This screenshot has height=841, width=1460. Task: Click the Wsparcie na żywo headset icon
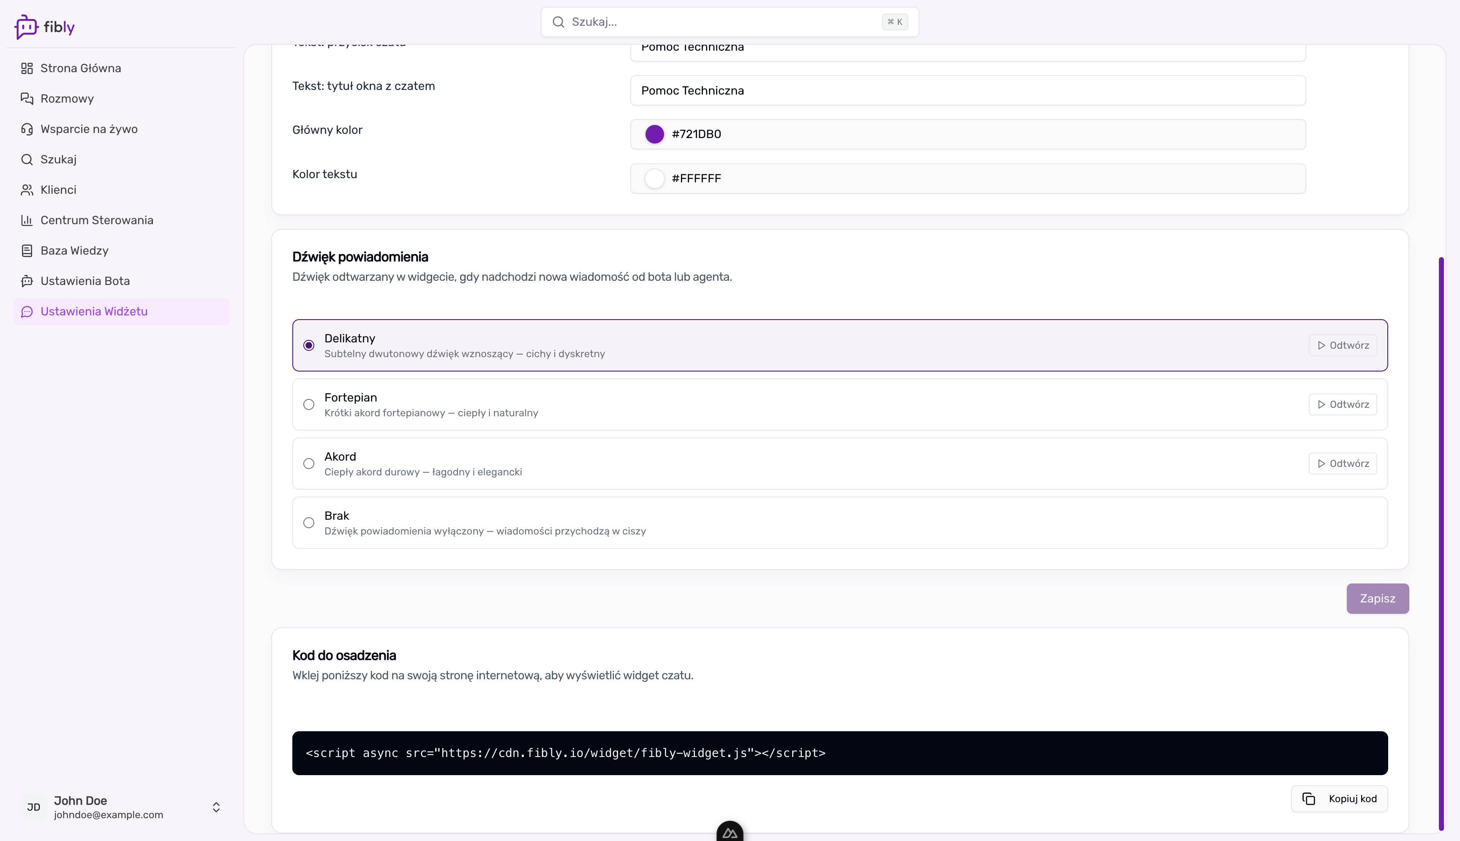27,129
